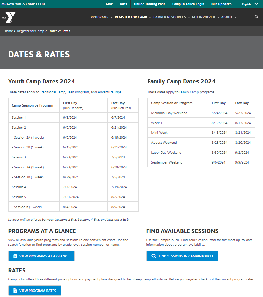
Task: Click the YMCA logo in header
Action: 9,17
